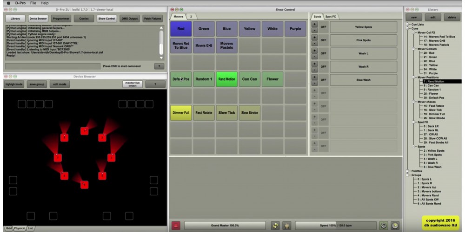
Task: Collapse the Mover chases node
Action: coord(414,102)
